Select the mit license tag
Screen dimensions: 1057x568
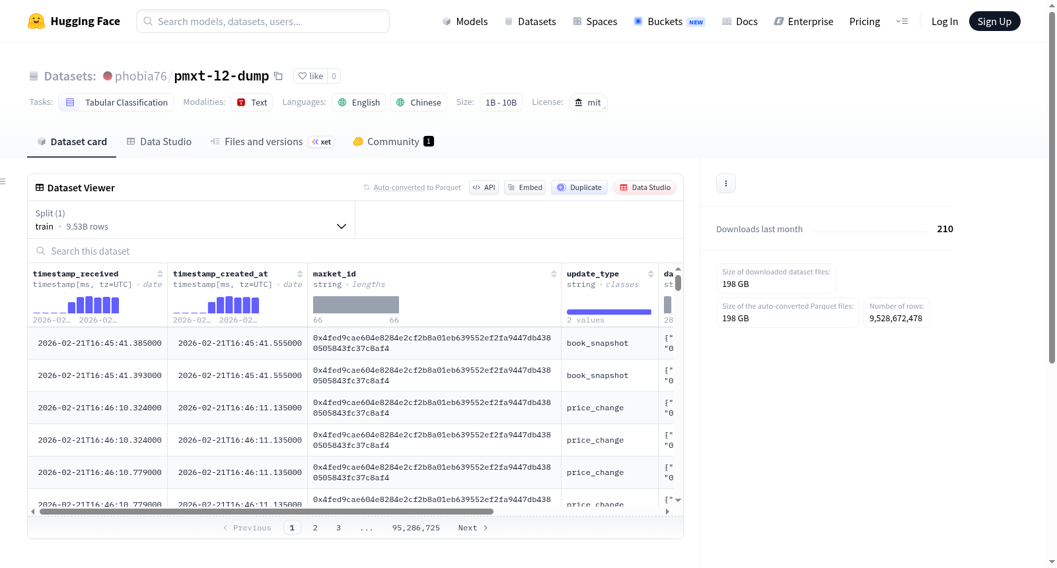[588, 102]
